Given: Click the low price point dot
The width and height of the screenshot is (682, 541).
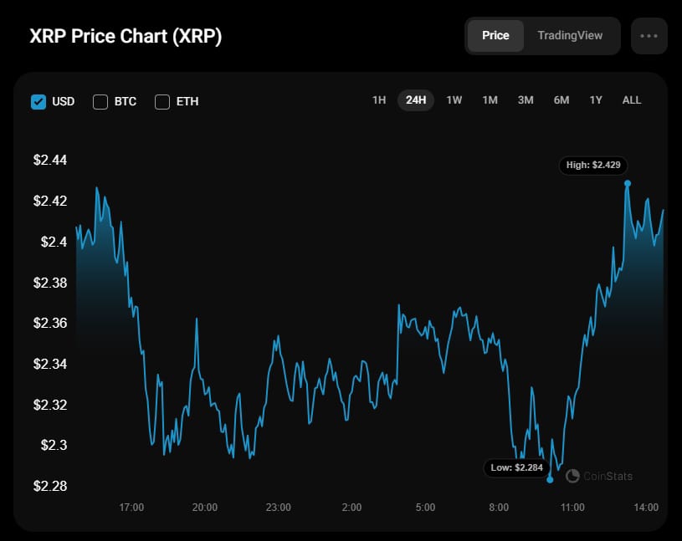Looking at the screenshot, I should (x=550, y=480).
